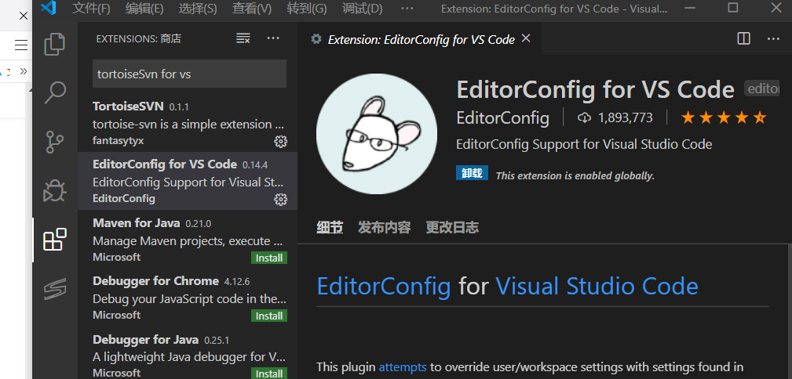
Task: Show hidden menu items via ellipsis
Action: click(x=409, y=9)
